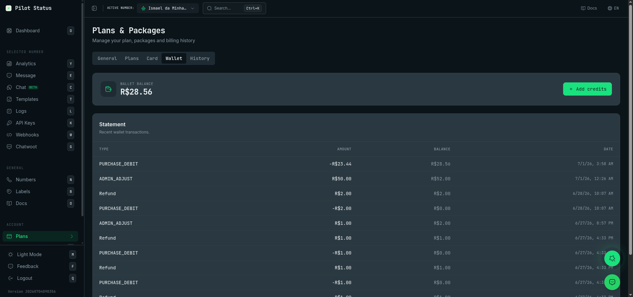Image resolution: width=633 pixels, height=297 pixels.
Task: Click the TYPE column header
Action: pos(104,149)
